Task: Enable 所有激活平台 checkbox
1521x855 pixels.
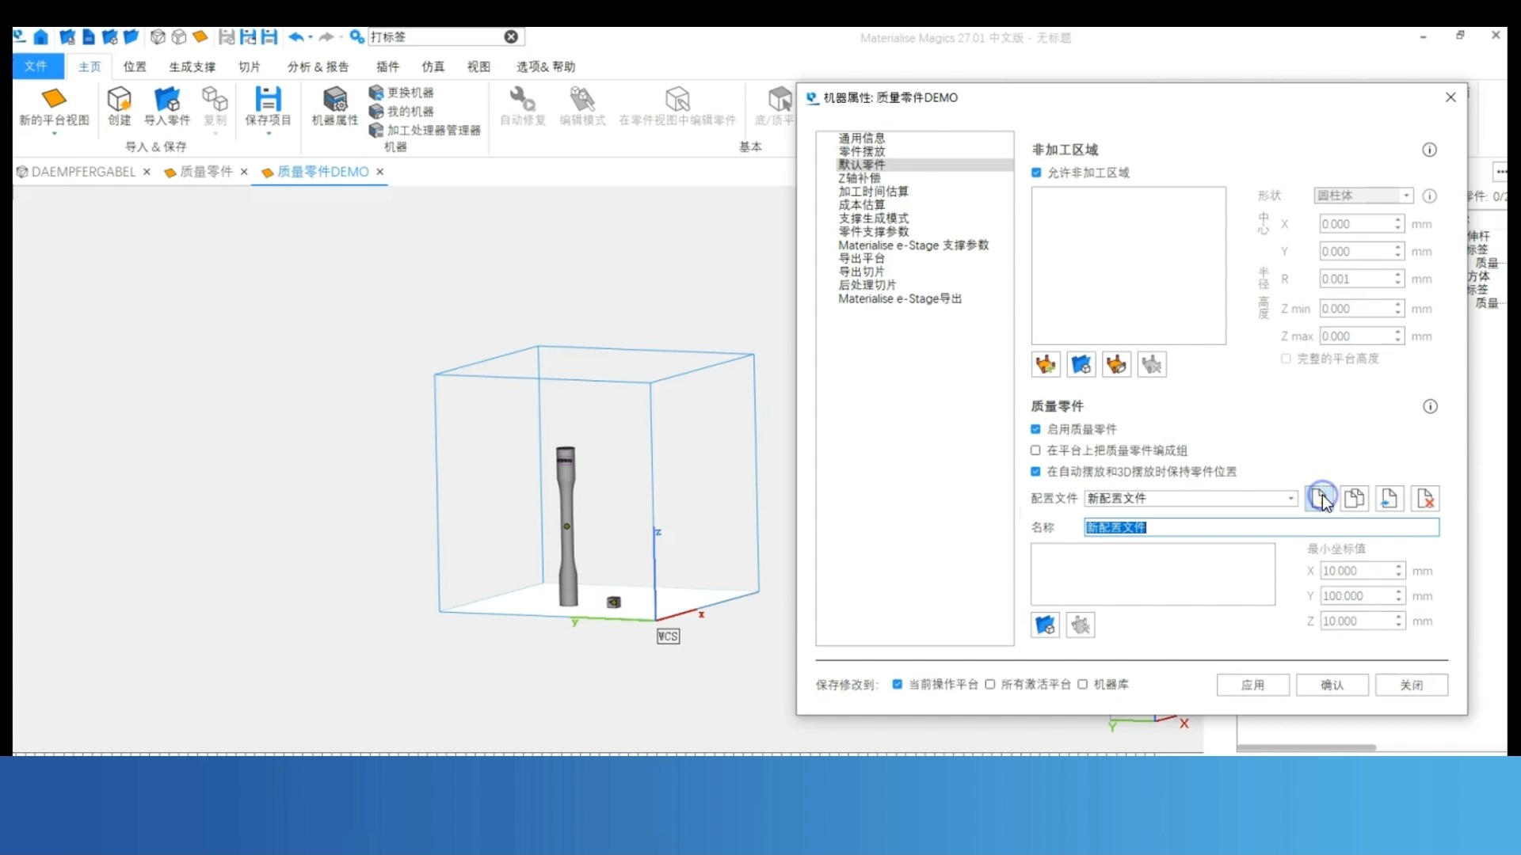Action: [990, 684]
